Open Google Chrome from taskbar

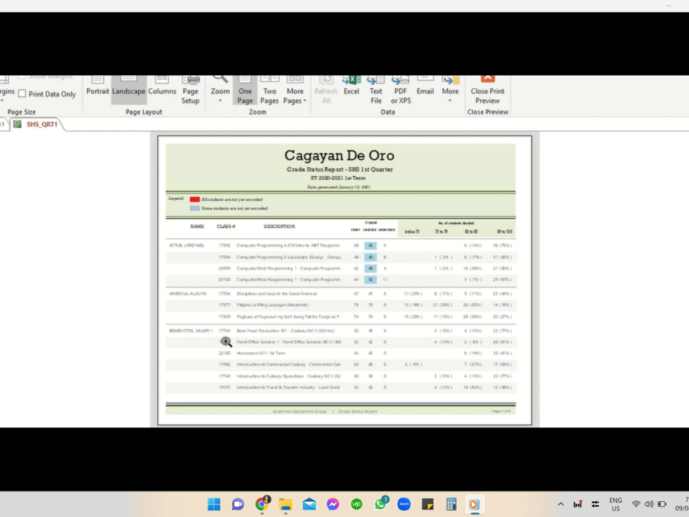pyautogui.click(x=262, y=505)
